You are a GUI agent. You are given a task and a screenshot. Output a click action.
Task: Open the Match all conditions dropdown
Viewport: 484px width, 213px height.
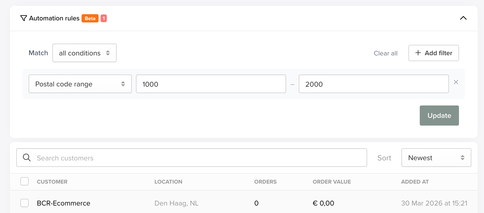click(84, 53)
